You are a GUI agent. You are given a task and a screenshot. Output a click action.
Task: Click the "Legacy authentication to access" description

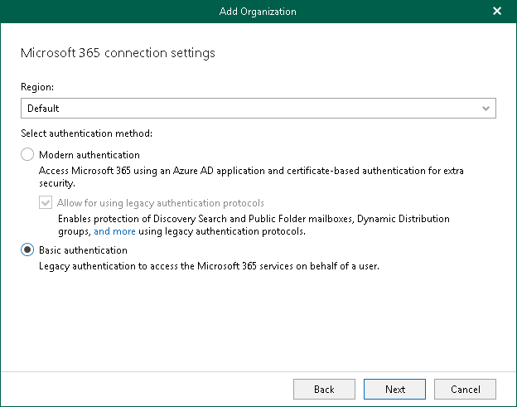click(210, 266)
